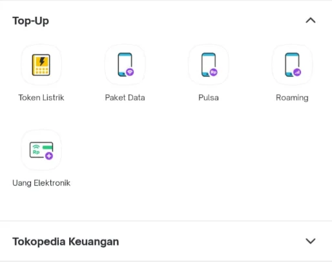Viewport: 332px width, 262px height.
Task: Click the Tokopedia Keuangan section heading
Action: [66, 241]
